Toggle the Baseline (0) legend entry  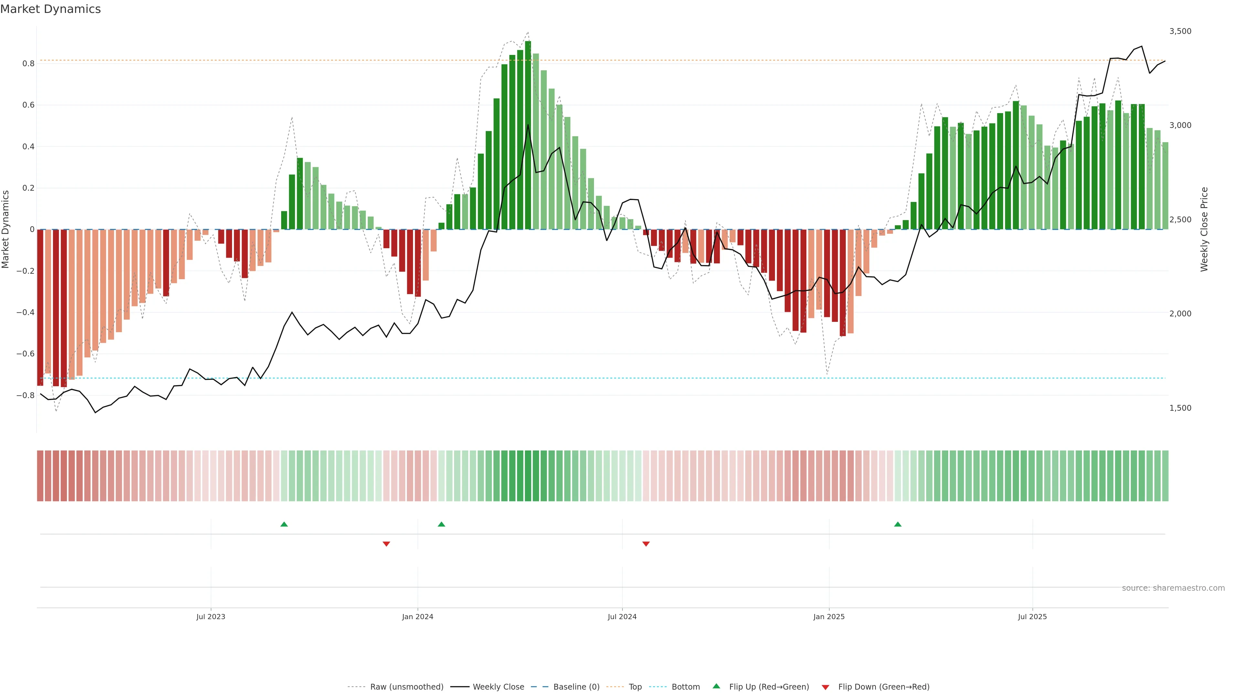[576, 687]
